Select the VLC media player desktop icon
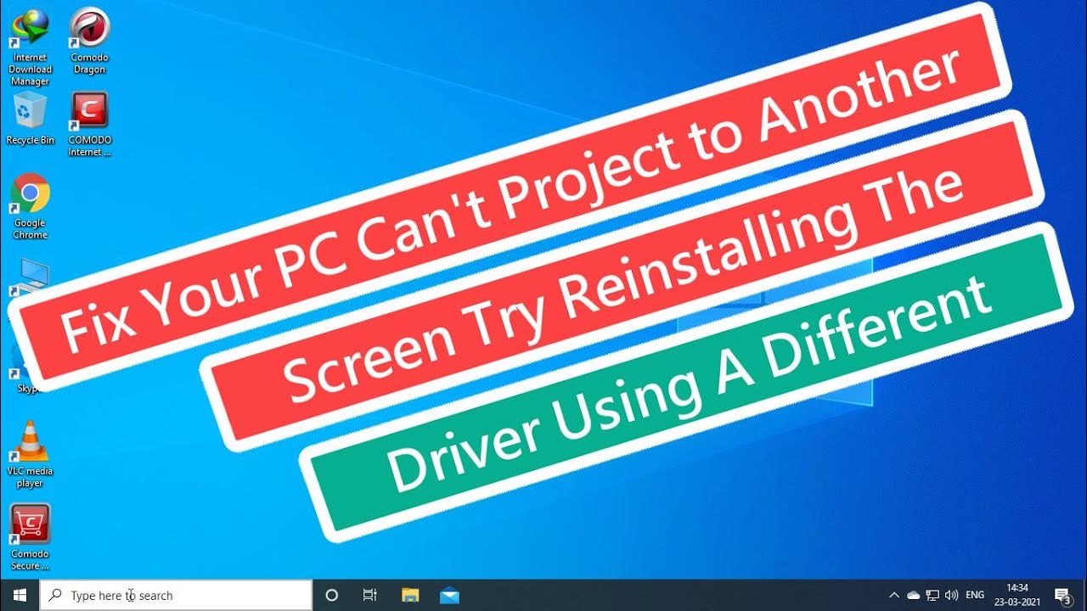Image resolution: width=1087 pixels, height=611 pixels. [30, 454]
